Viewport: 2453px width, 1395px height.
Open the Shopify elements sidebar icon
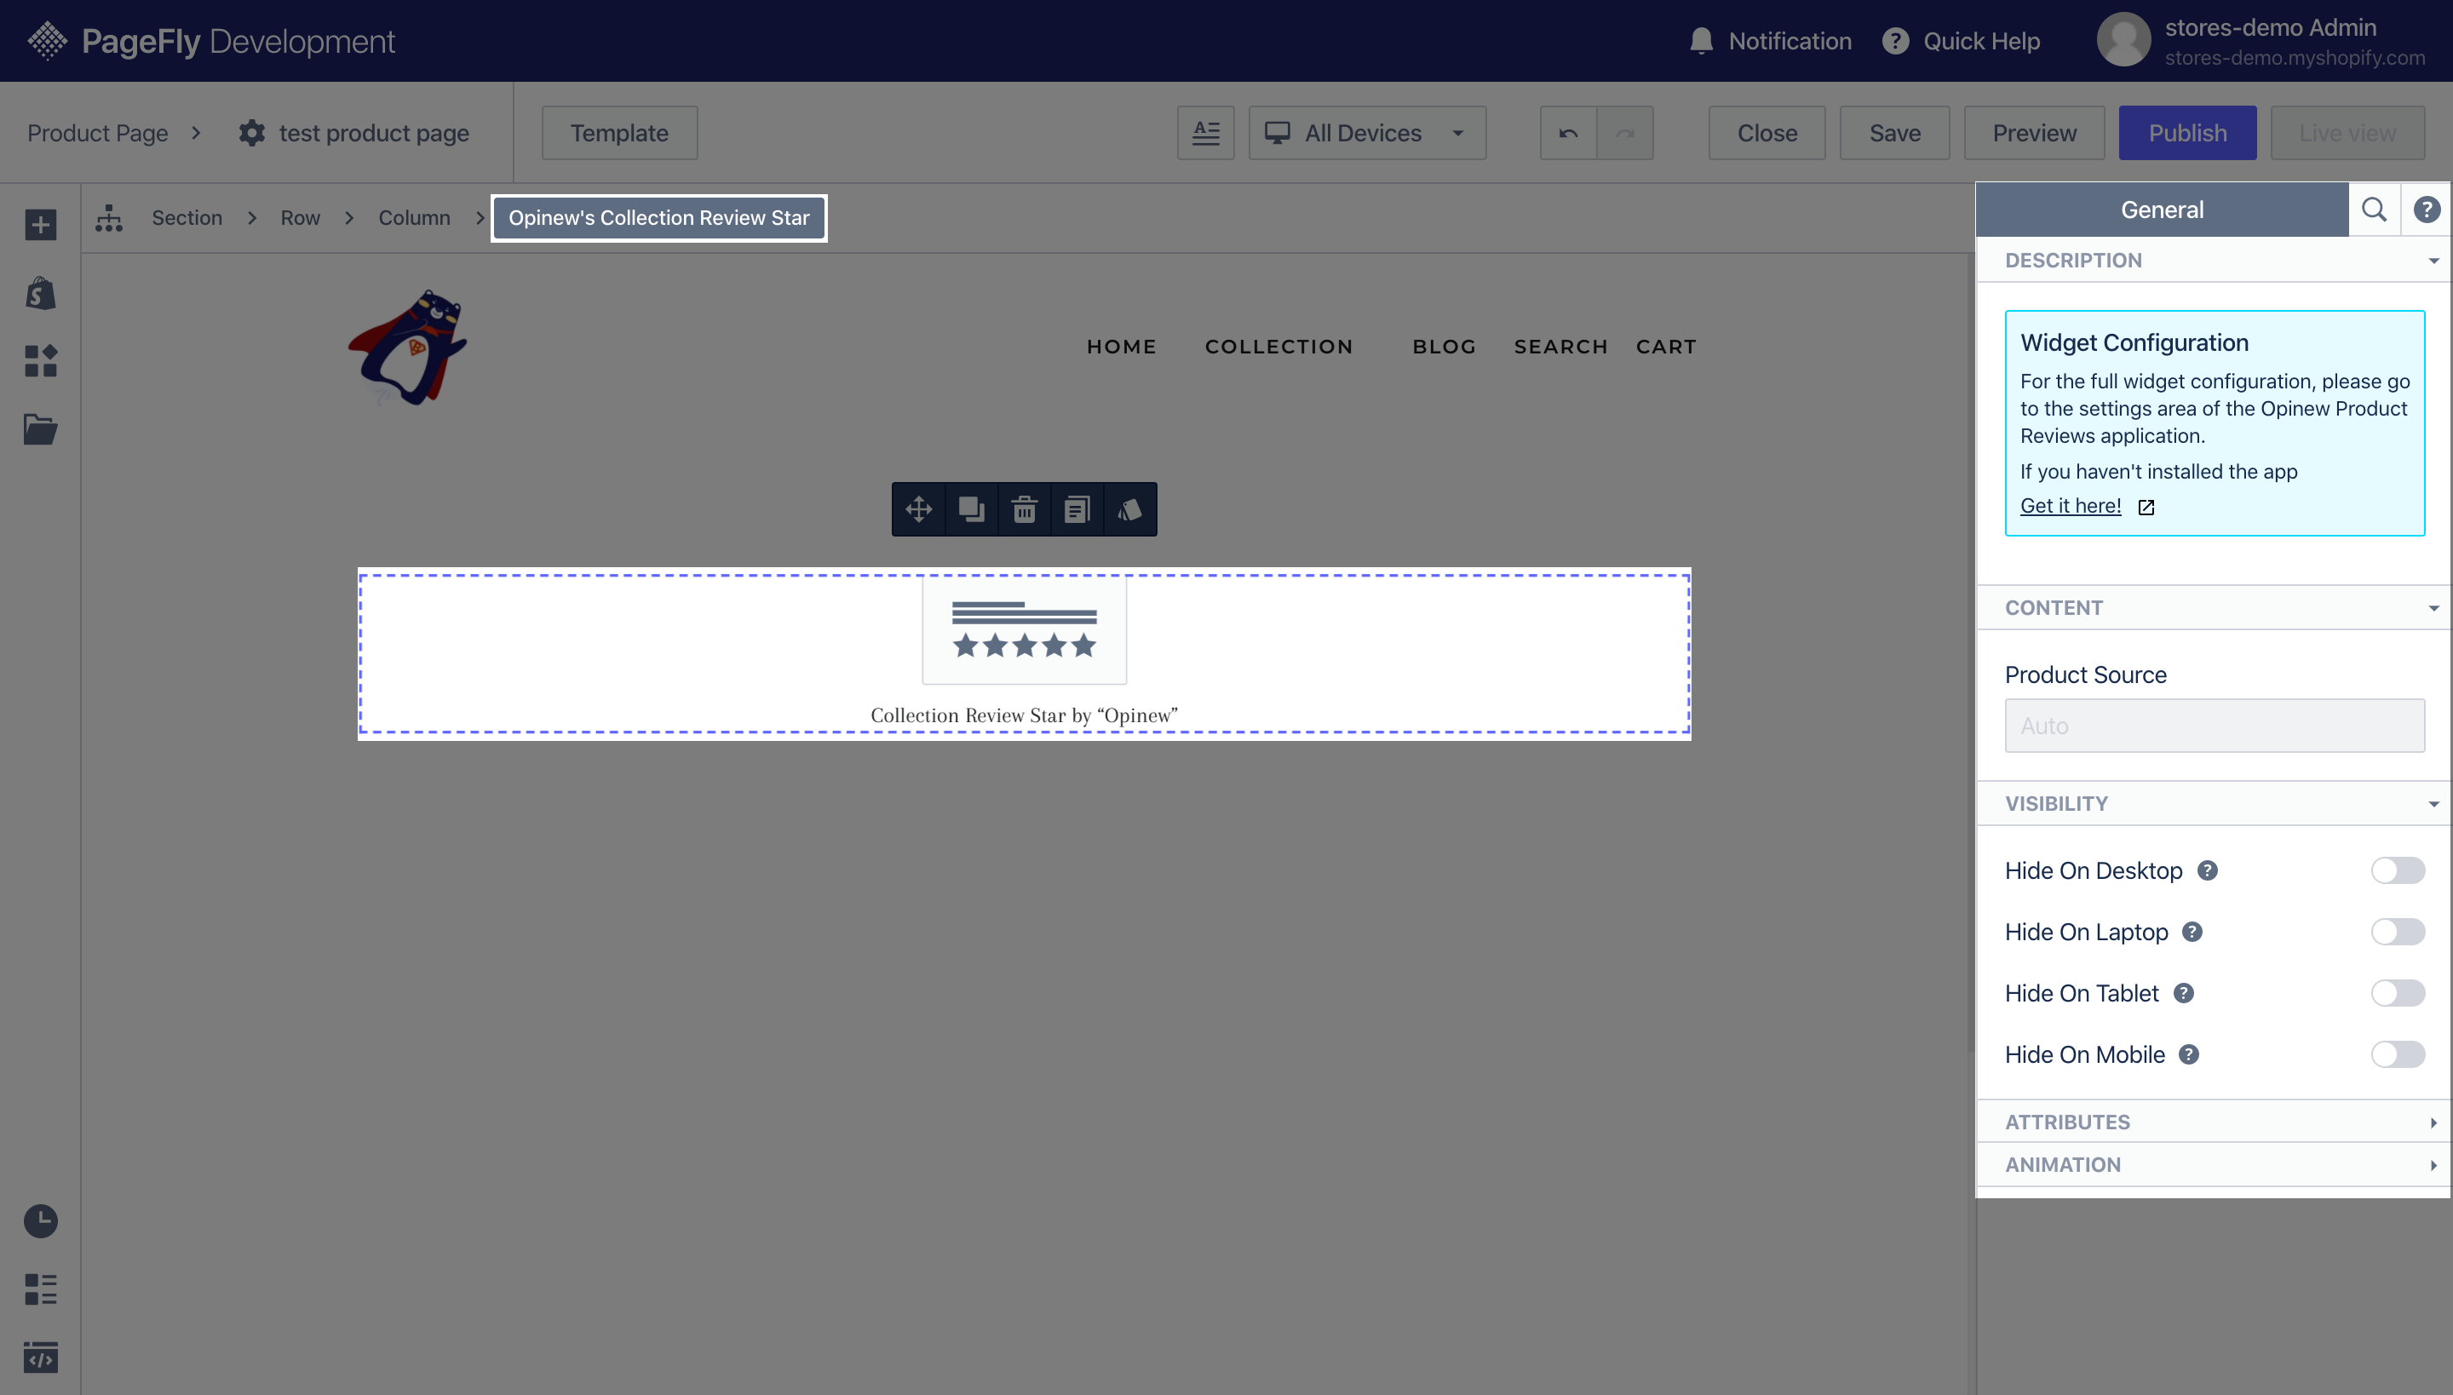click(x=40, y=293)
